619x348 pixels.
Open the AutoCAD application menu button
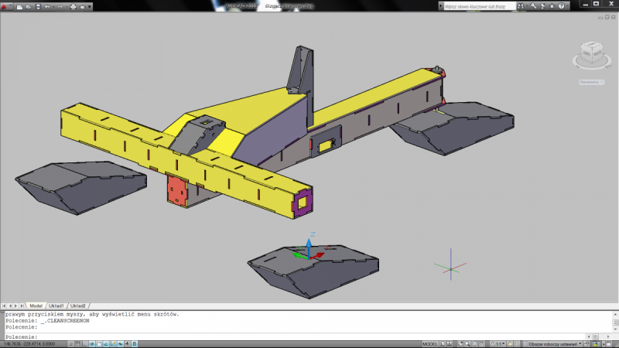[6, 5]
